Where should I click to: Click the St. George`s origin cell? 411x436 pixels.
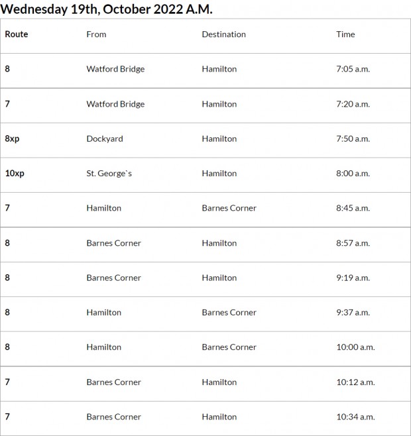click(x=109, y=174)
